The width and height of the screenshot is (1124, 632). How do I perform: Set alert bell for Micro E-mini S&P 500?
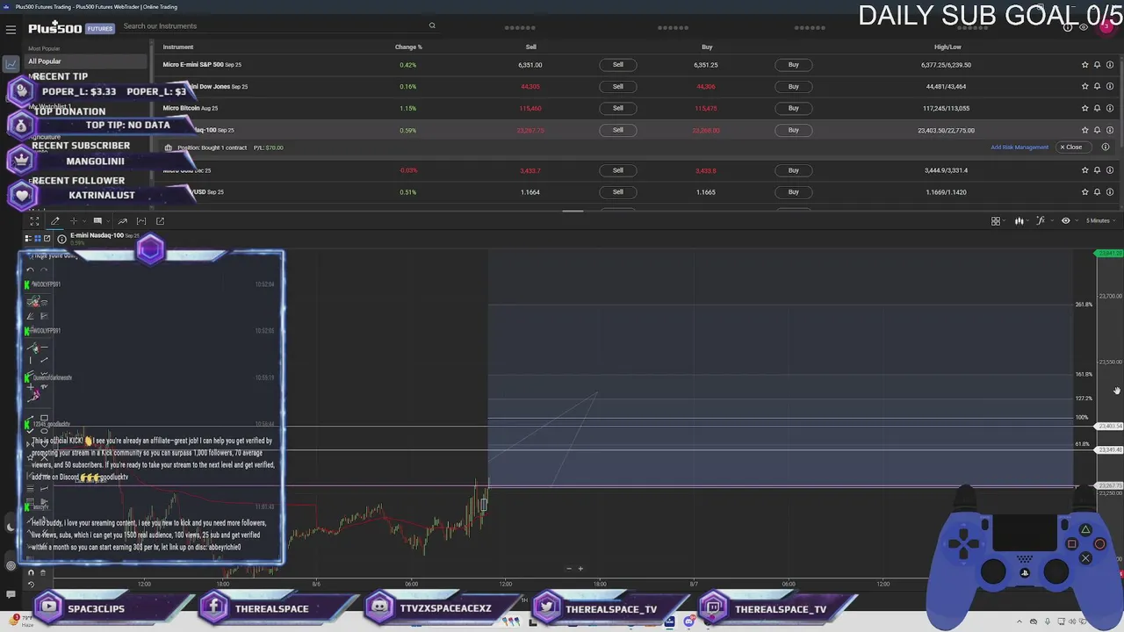click(x=1097, y=64)
